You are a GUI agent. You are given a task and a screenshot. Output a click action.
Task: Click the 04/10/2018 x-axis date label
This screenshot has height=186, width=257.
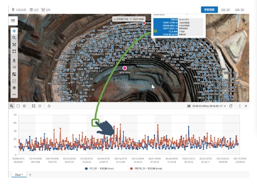coord(120,160)
